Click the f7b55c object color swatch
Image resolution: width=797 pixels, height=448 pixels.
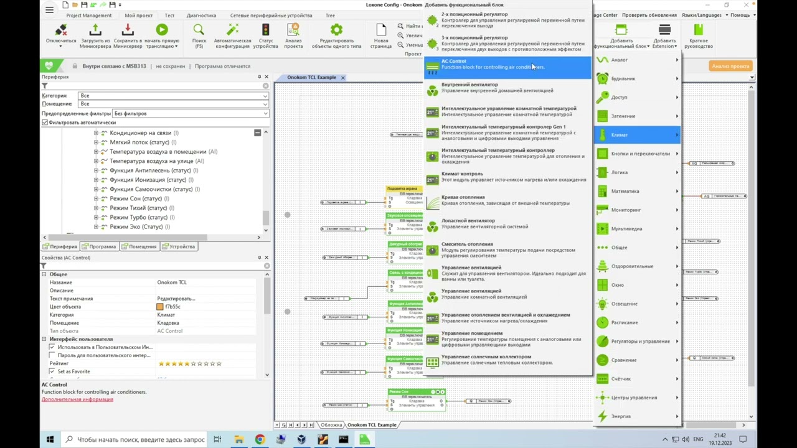point(160,307)
